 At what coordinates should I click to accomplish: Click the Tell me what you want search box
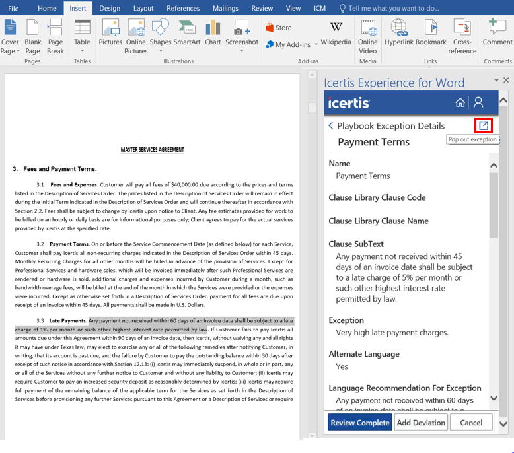pyautogui.click(x=392, y=8)
